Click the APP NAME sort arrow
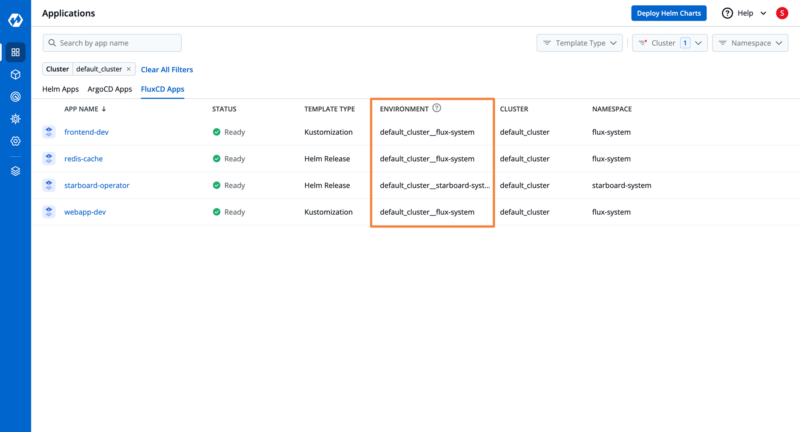 point(104,109)
